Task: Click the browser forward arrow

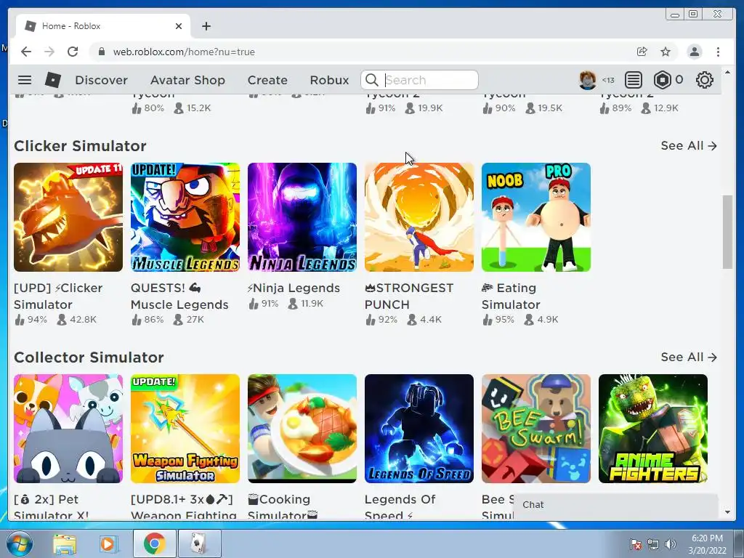Action: click(49, 52)
